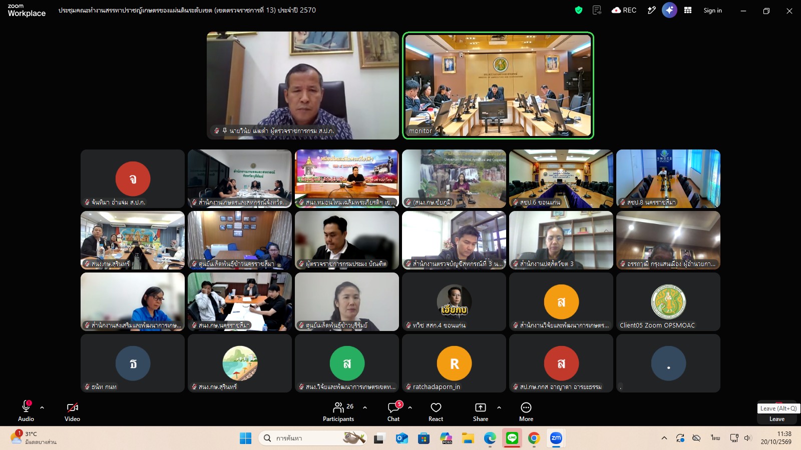Open the weather widget showing 31°C
Viewport: 801px width, 450px height.
click(33, 438)
